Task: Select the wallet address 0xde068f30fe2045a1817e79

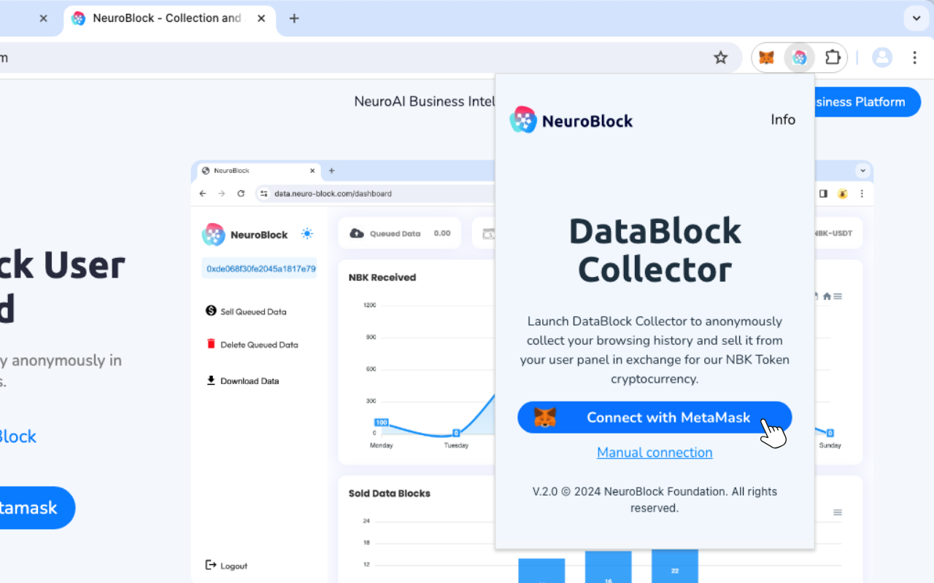Action: point(260,268)
